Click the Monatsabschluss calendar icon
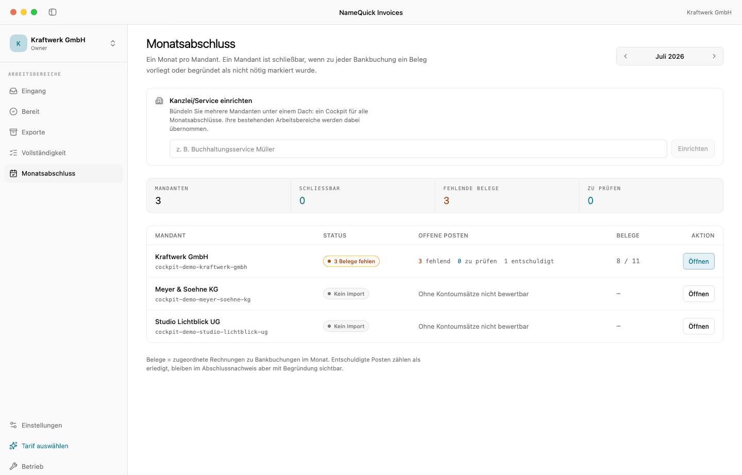 pyautogui.click(x=13, y=174)
